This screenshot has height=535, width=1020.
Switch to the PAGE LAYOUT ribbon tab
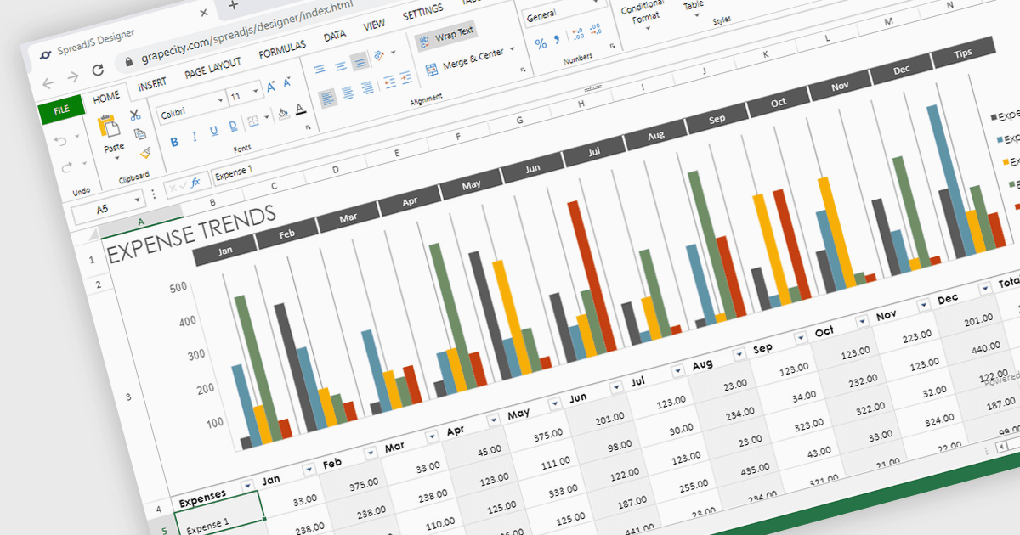coord(212,67)
